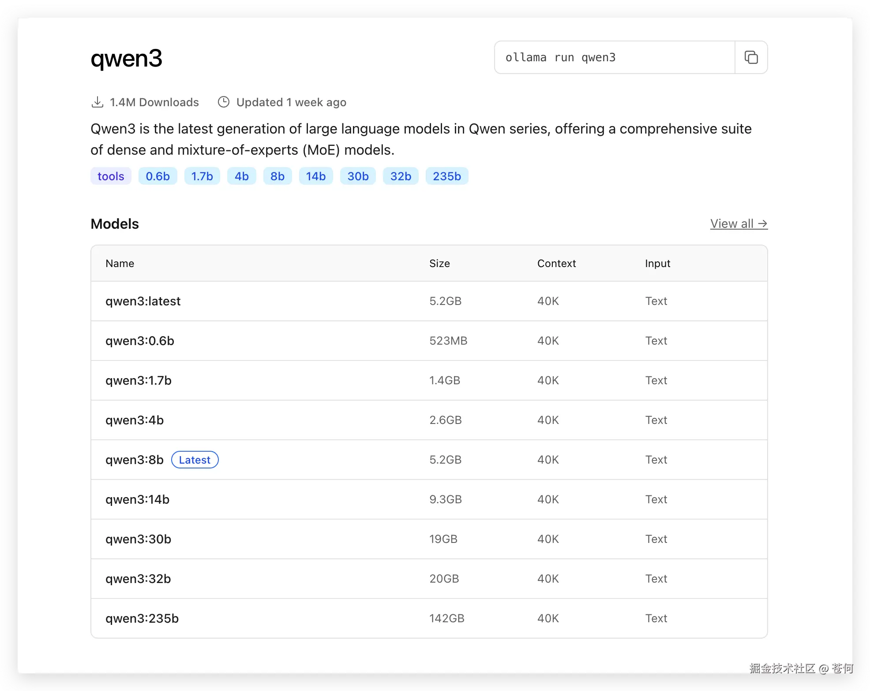Select the 0.6b size tag
Screen dimensions: 870x691
[x=157, y=176]
